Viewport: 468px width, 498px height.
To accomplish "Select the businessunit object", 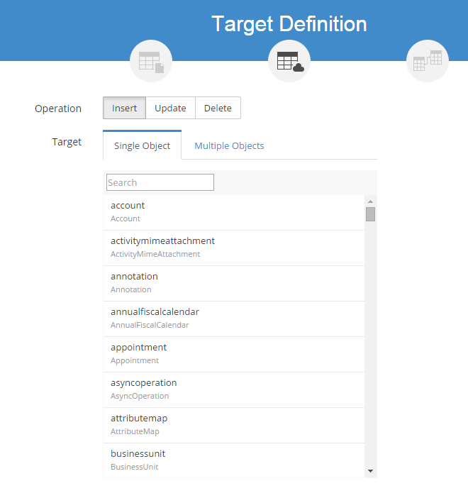I will (x=234, y=460).
